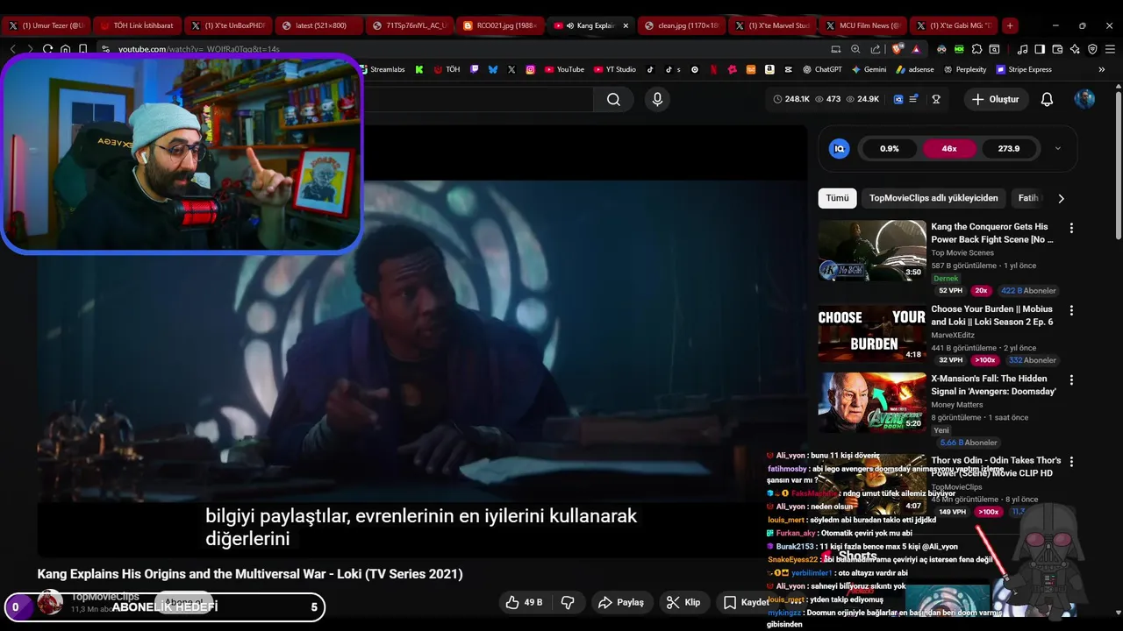Click the blue vidIQ icon beside 24.9K
Viewport: 1123px width, 631px height.
click(x=898, y=99)
